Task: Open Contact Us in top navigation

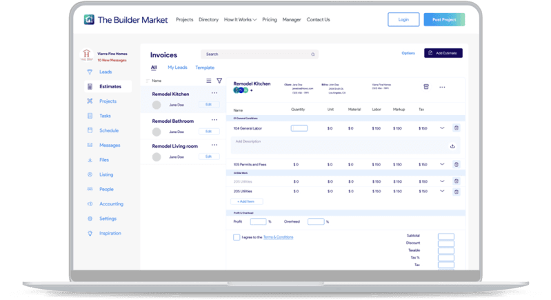Action: tap(318, 20)
